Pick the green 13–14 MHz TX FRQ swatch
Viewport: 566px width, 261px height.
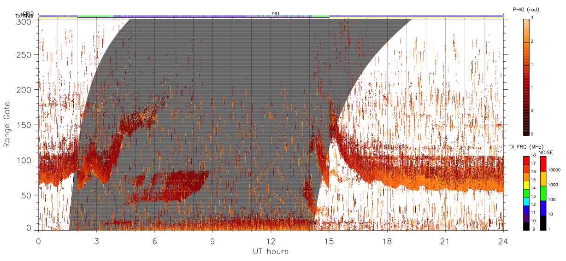pos(526,192)
